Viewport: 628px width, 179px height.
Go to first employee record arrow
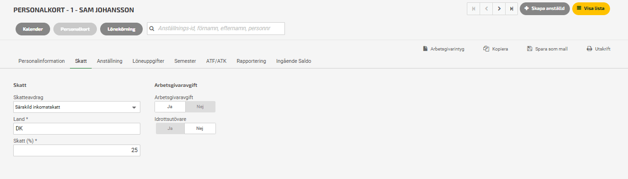click(x=473, y=9)
